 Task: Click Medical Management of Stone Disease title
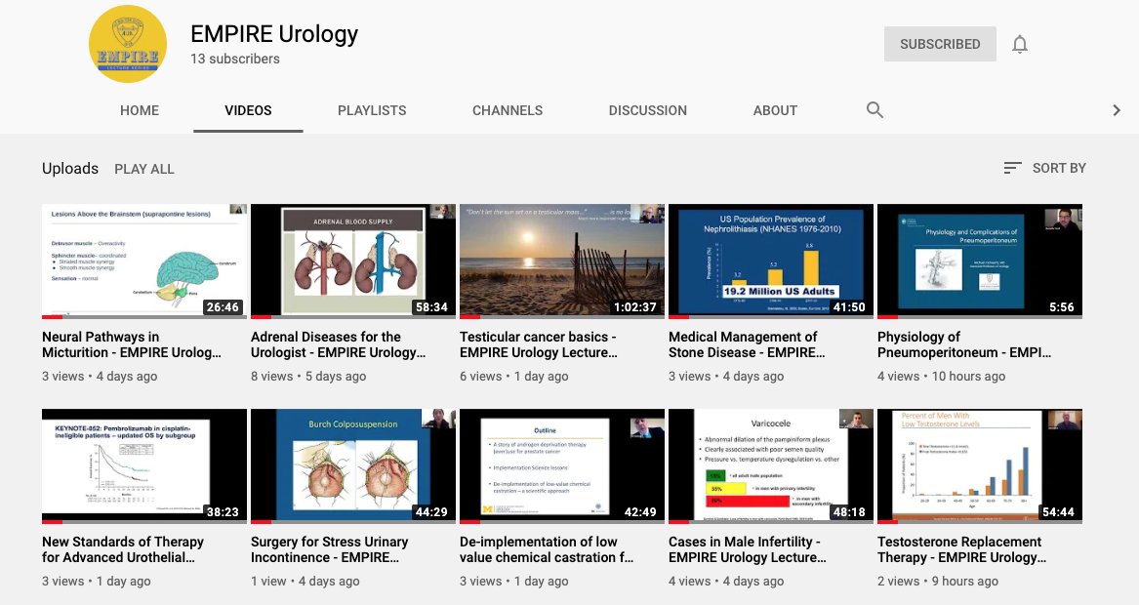tap(747, 344)
